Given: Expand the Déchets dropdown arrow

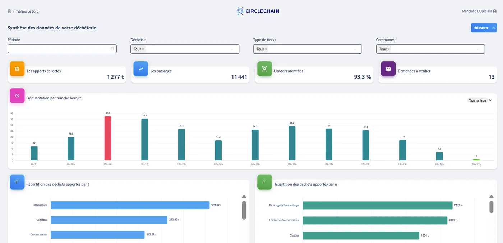Looking at the screenshot, I should click(232, 49).
